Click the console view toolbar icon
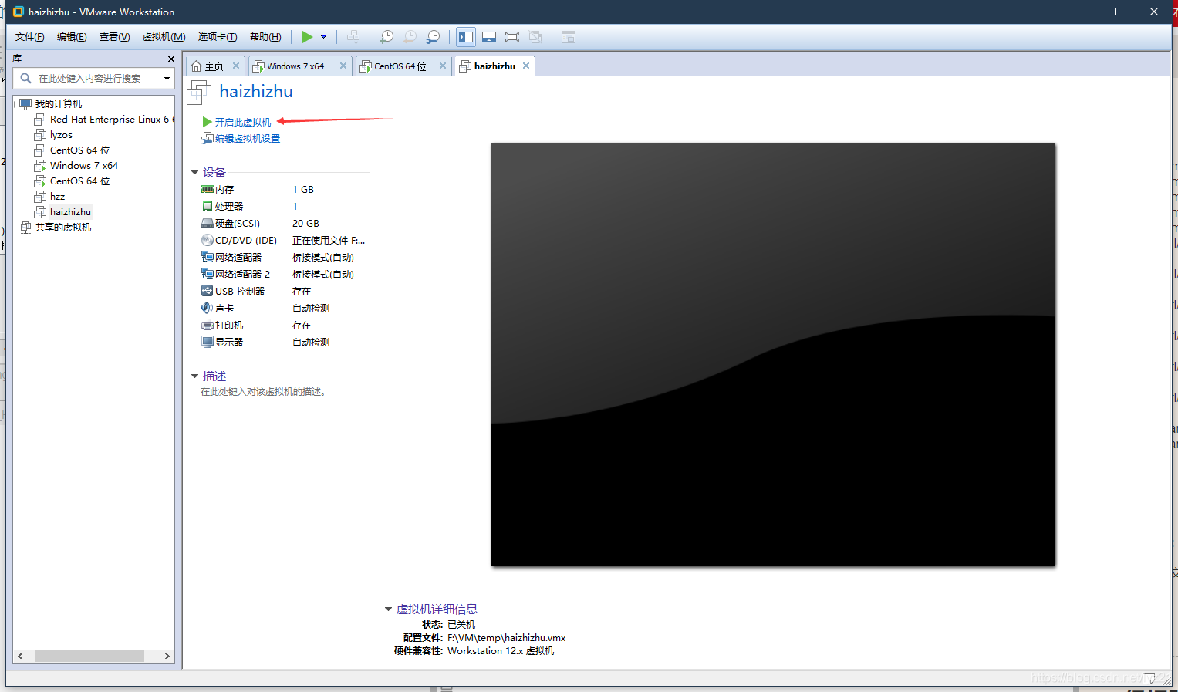1178x692 pixels. click(569, 37)
